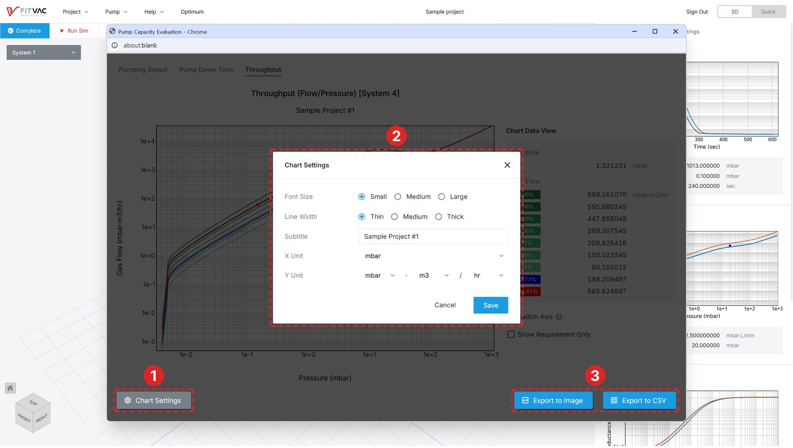Select Small font size

[x=362, y=197]
